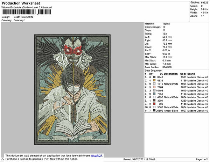This screenshot has width=210, height=162.
Task: Select Amber Black swatch in stop 11
Action: tap(154, 111)
